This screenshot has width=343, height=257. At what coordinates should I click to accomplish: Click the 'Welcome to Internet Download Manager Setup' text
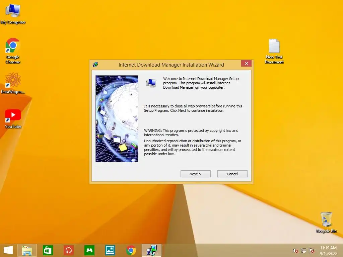click(x=201, y=83)
